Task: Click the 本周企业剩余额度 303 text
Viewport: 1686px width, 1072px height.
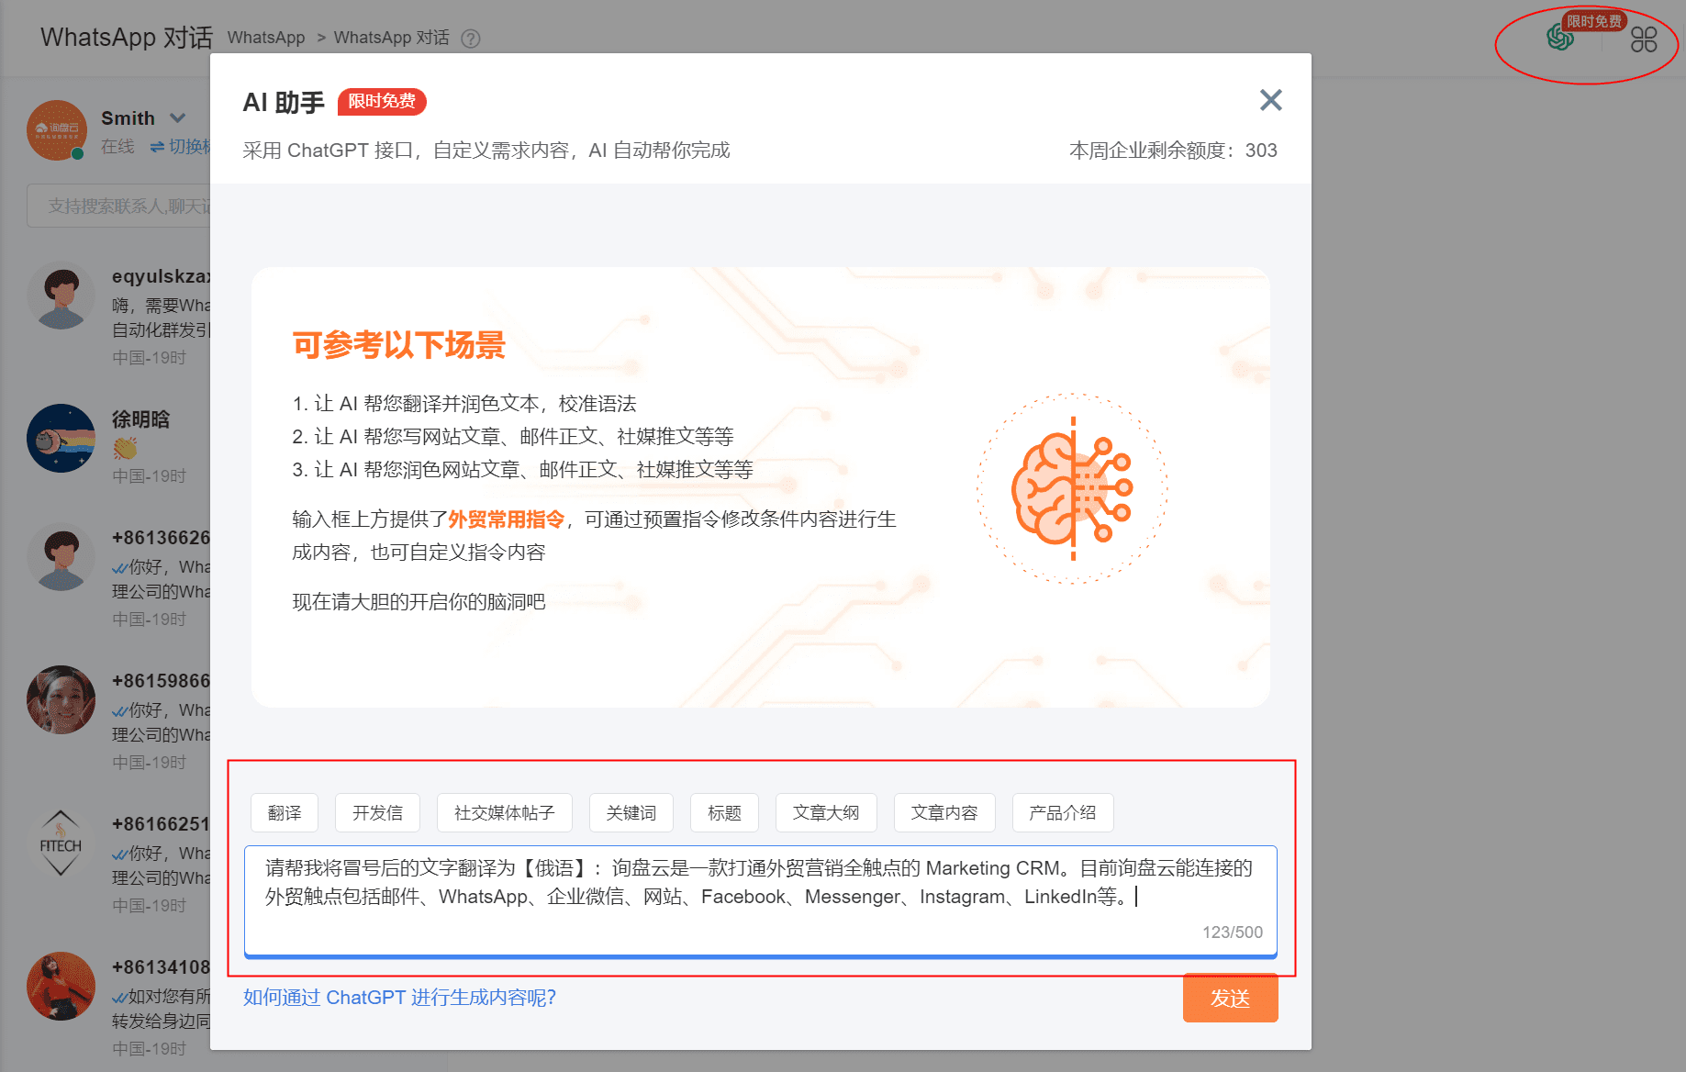Action: (1173, 151)
